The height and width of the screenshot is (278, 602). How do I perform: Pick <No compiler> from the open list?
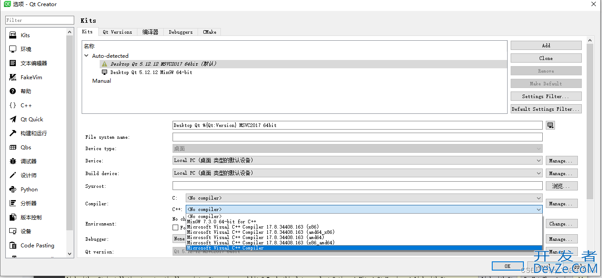[204, 216]
